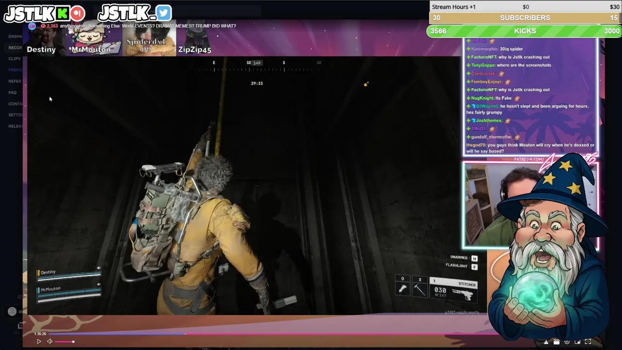Screen dimensions: 622x350
Task: Click the MrMouton voice speaker icon
Action: 99,284
